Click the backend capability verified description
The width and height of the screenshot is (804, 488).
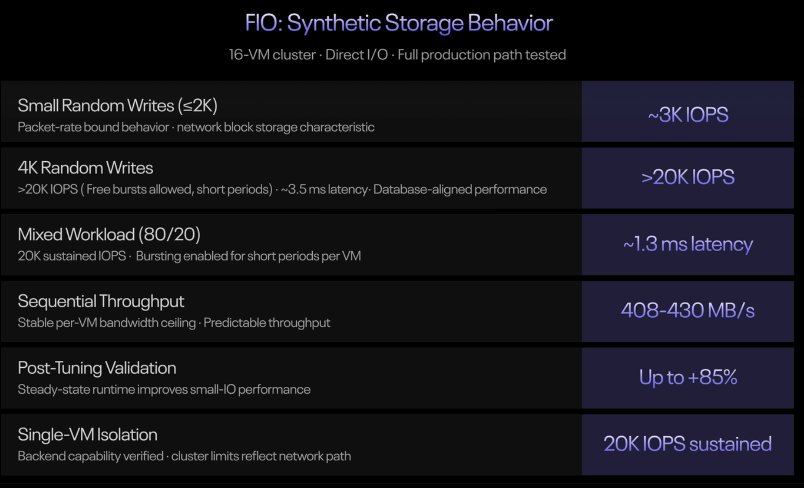click(x=184, y=456)
